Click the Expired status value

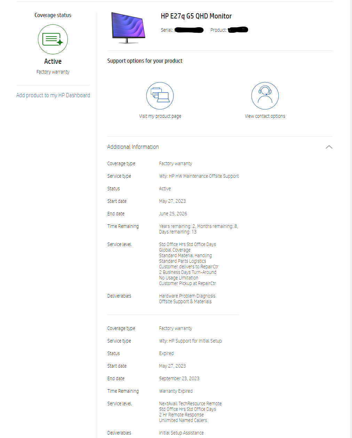tap(166, 353)
